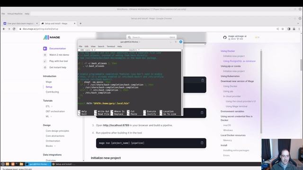Screen dimensions: 303x170
Task: Bookmark this page with the star icon
Action: 283,29
